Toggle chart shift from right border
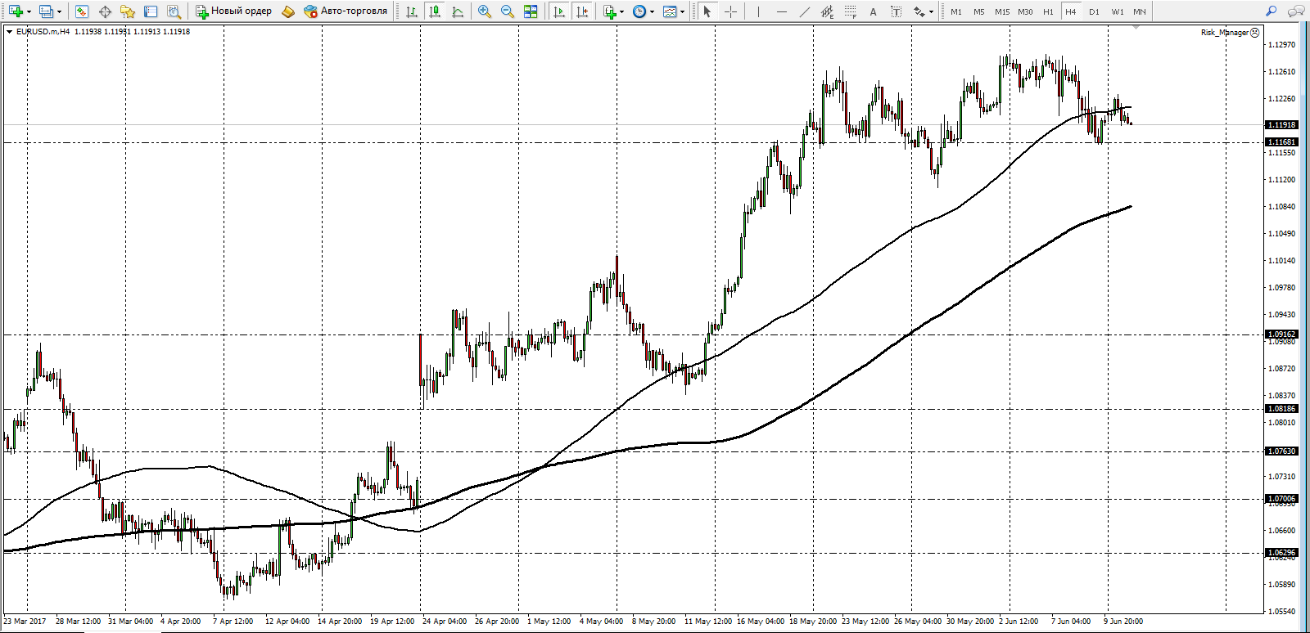The height and width of the screenshot is (633, 1310). [x=582, y=11]
